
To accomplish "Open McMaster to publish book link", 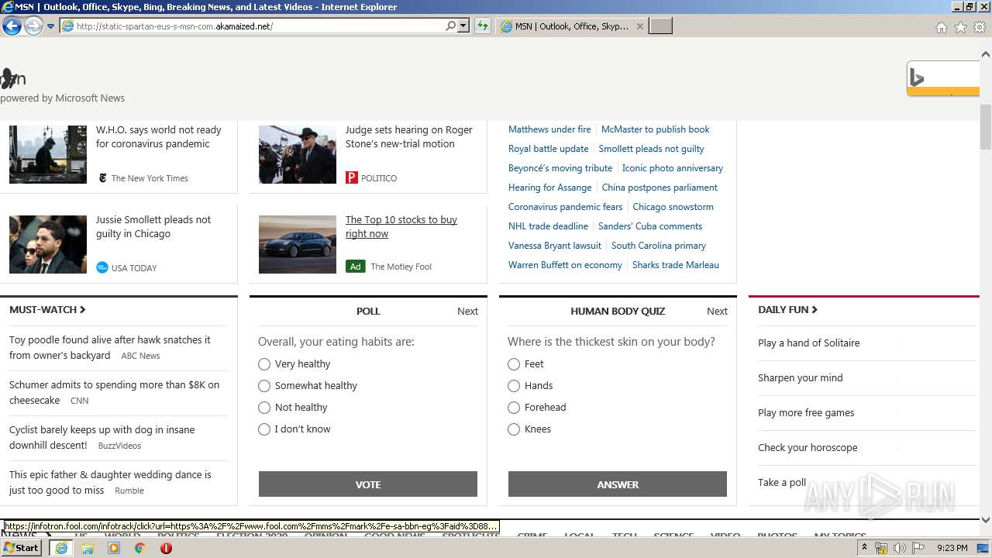I will click(x=656, y=129).
